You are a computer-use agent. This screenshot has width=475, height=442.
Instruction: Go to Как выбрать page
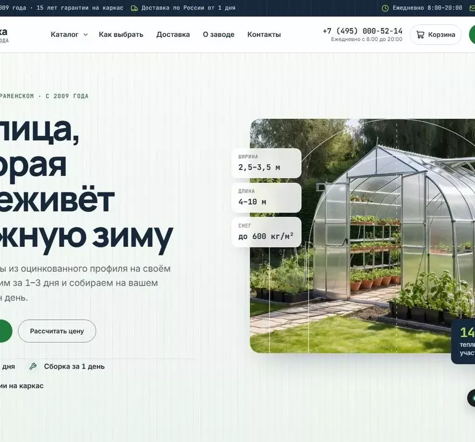pyautogui.click(x=121, y=35)
